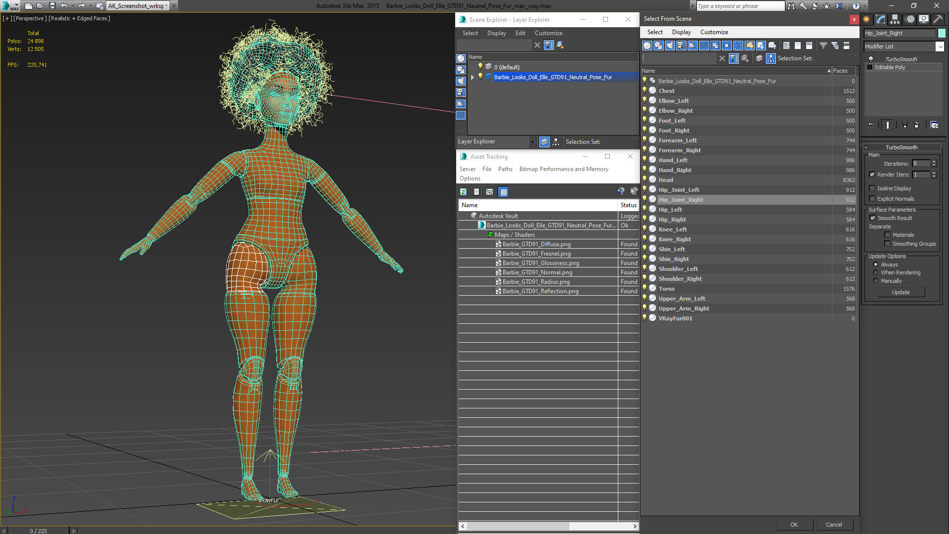
Task: Click Select All icon in Select From Scene
Action: click(x=786, y=45)
